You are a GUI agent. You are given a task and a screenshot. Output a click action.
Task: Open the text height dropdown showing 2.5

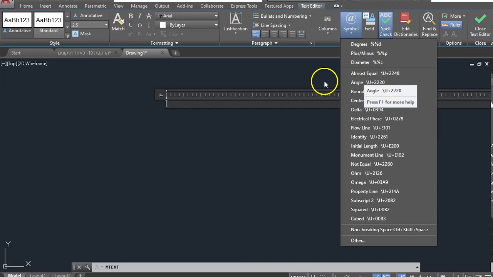coord(90,25)
